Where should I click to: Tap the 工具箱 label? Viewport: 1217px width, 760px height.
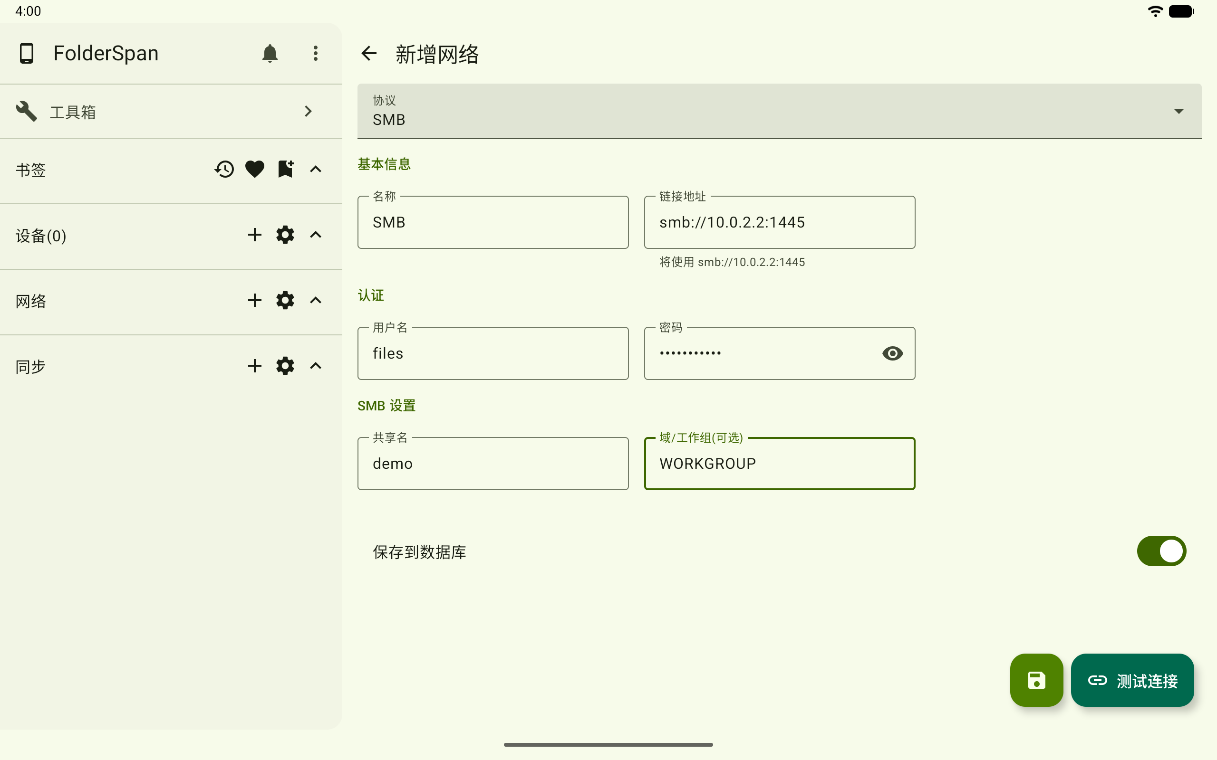click(x=73, y=112)
